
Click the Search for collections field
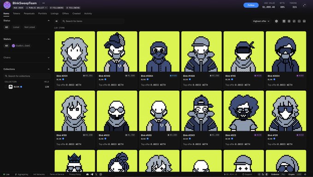pyautogui.click(x=27, y=76)
